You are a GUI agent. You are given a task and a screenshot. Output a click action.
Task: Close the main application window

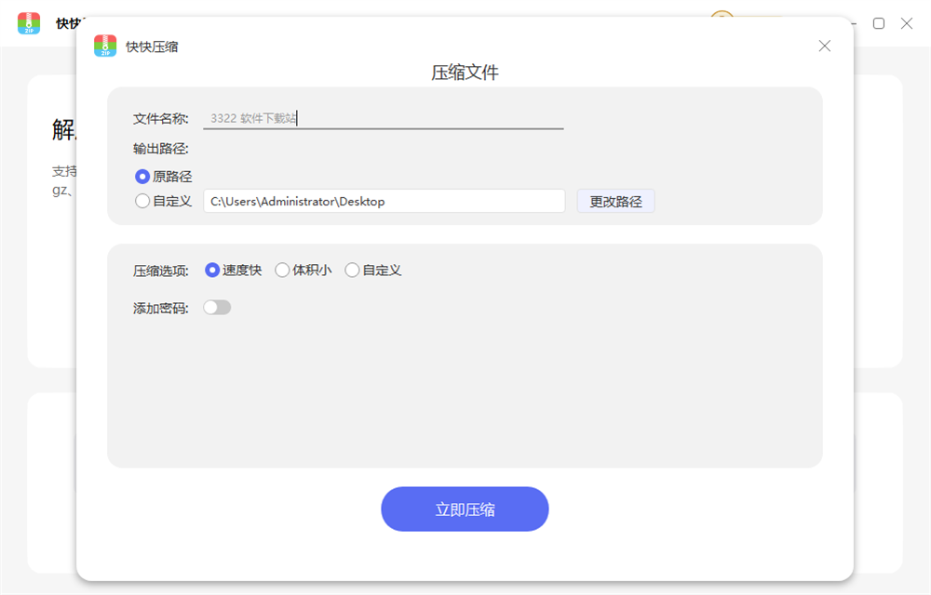906,23
